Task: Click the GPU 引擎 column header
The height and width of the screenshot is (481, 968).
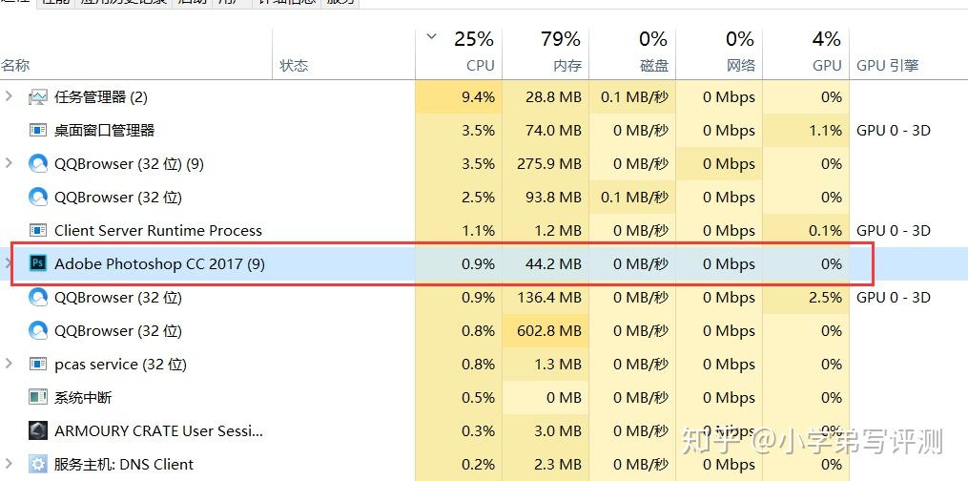Action: tap(887, 66)
